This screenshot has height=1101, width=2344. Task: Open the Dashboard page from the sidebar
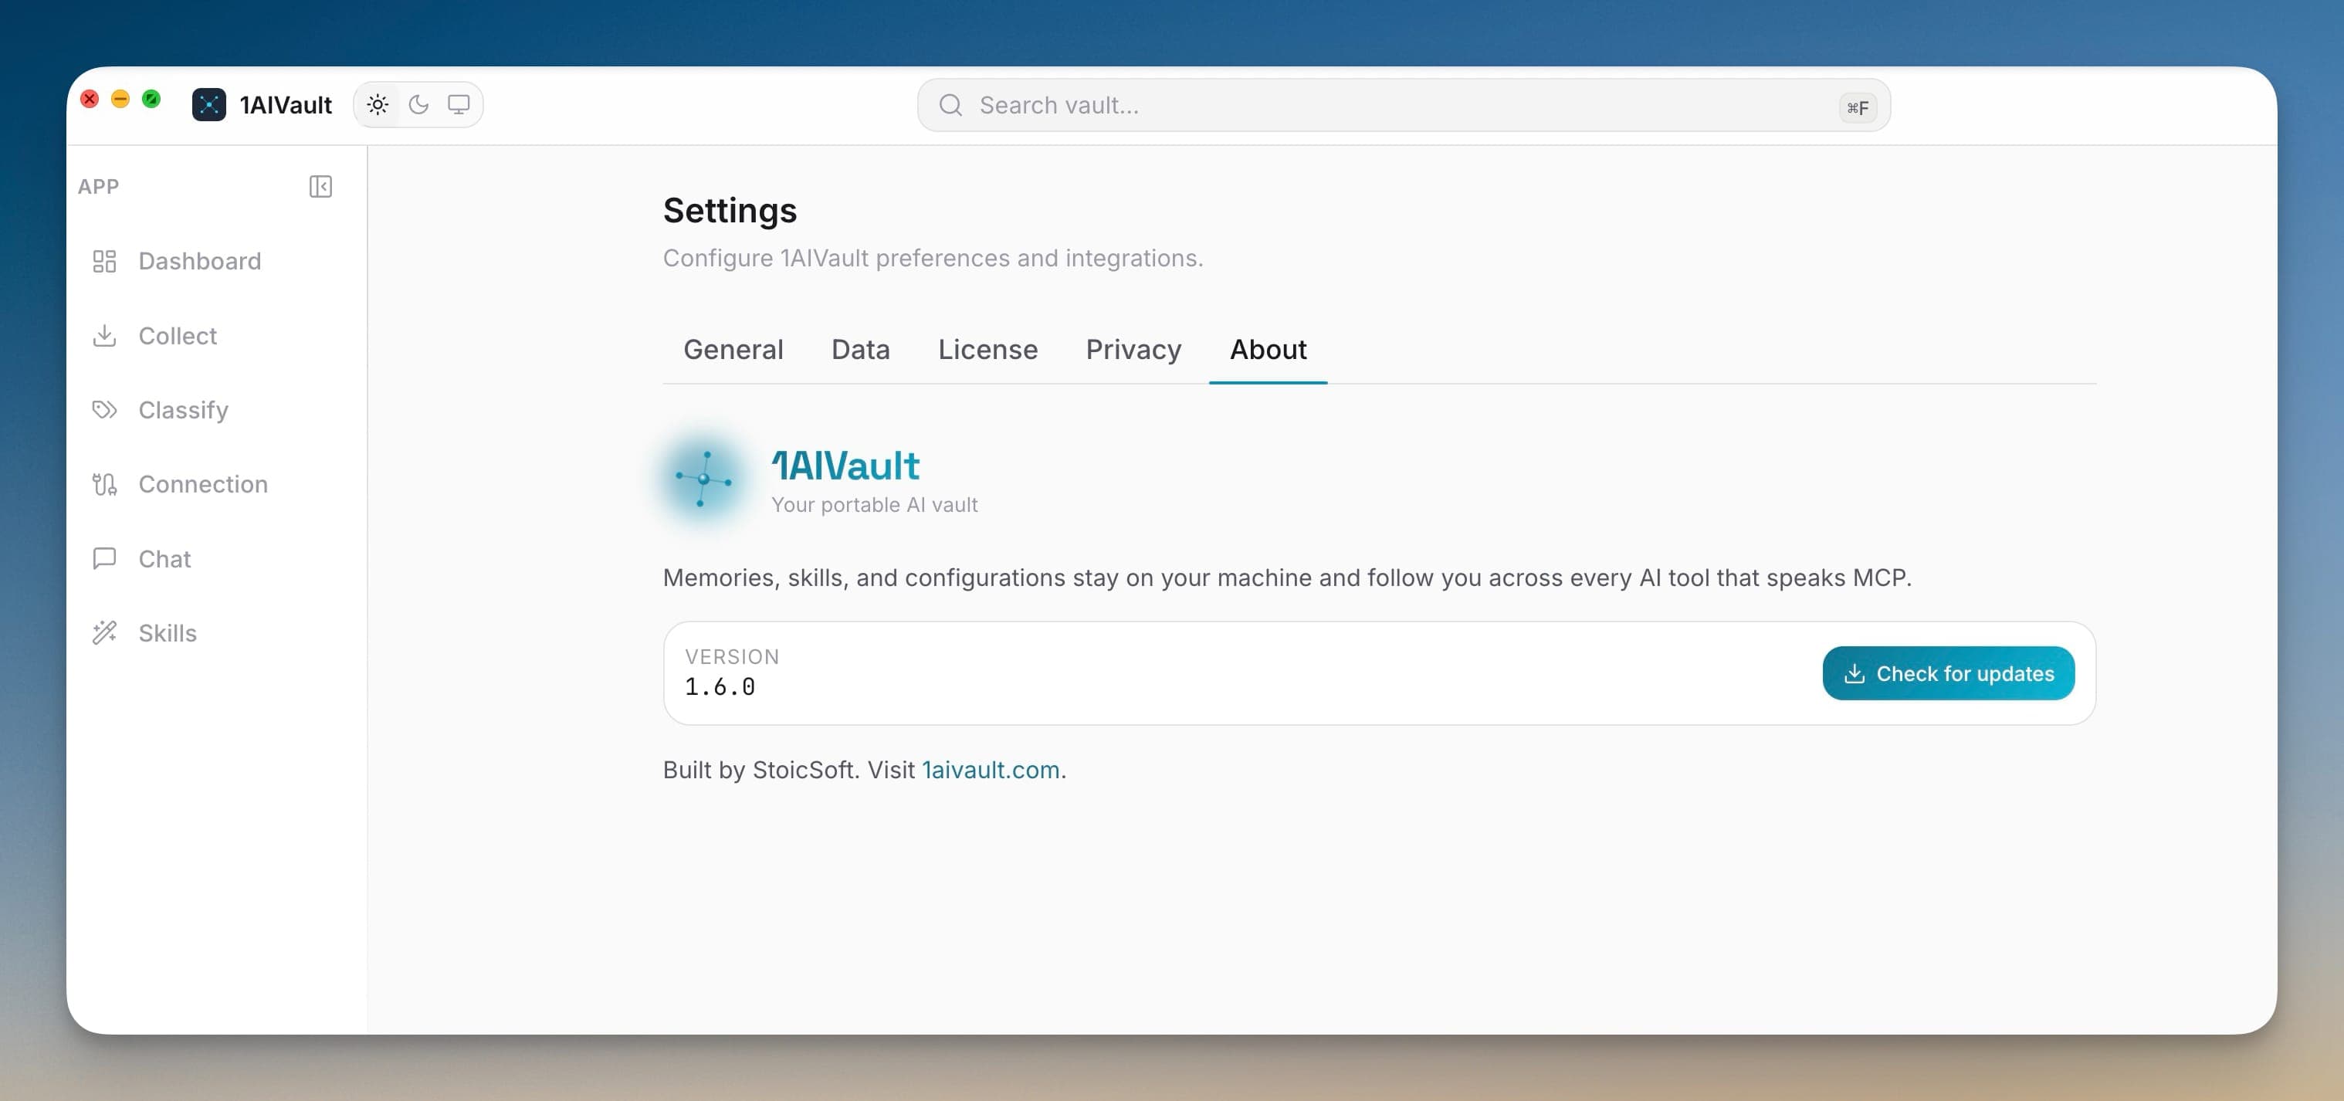(177, 261)
